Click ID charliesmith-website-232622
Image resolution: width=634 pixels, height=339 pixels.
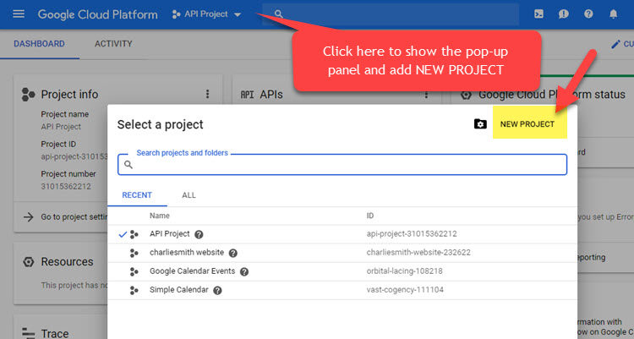pos(418,253)
